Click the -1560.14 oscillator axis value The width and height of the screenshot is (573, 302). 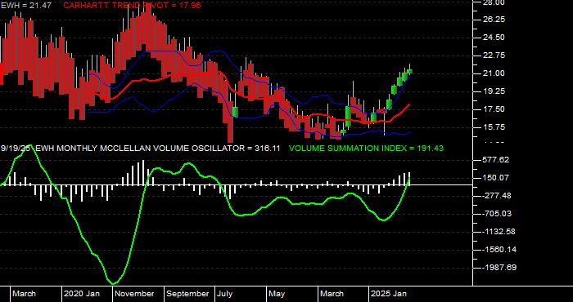[499, 250]
